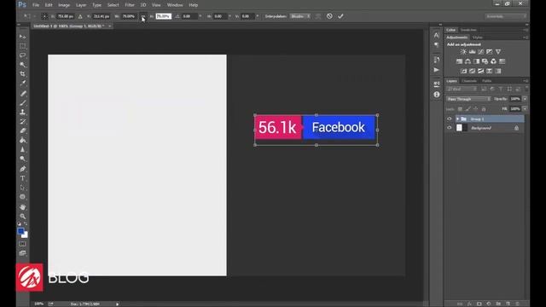Select the History Brush tool

23,121
